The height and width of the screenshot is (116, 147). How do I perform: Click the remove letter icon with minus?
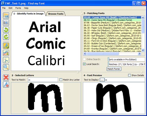[x=6, y=84]
